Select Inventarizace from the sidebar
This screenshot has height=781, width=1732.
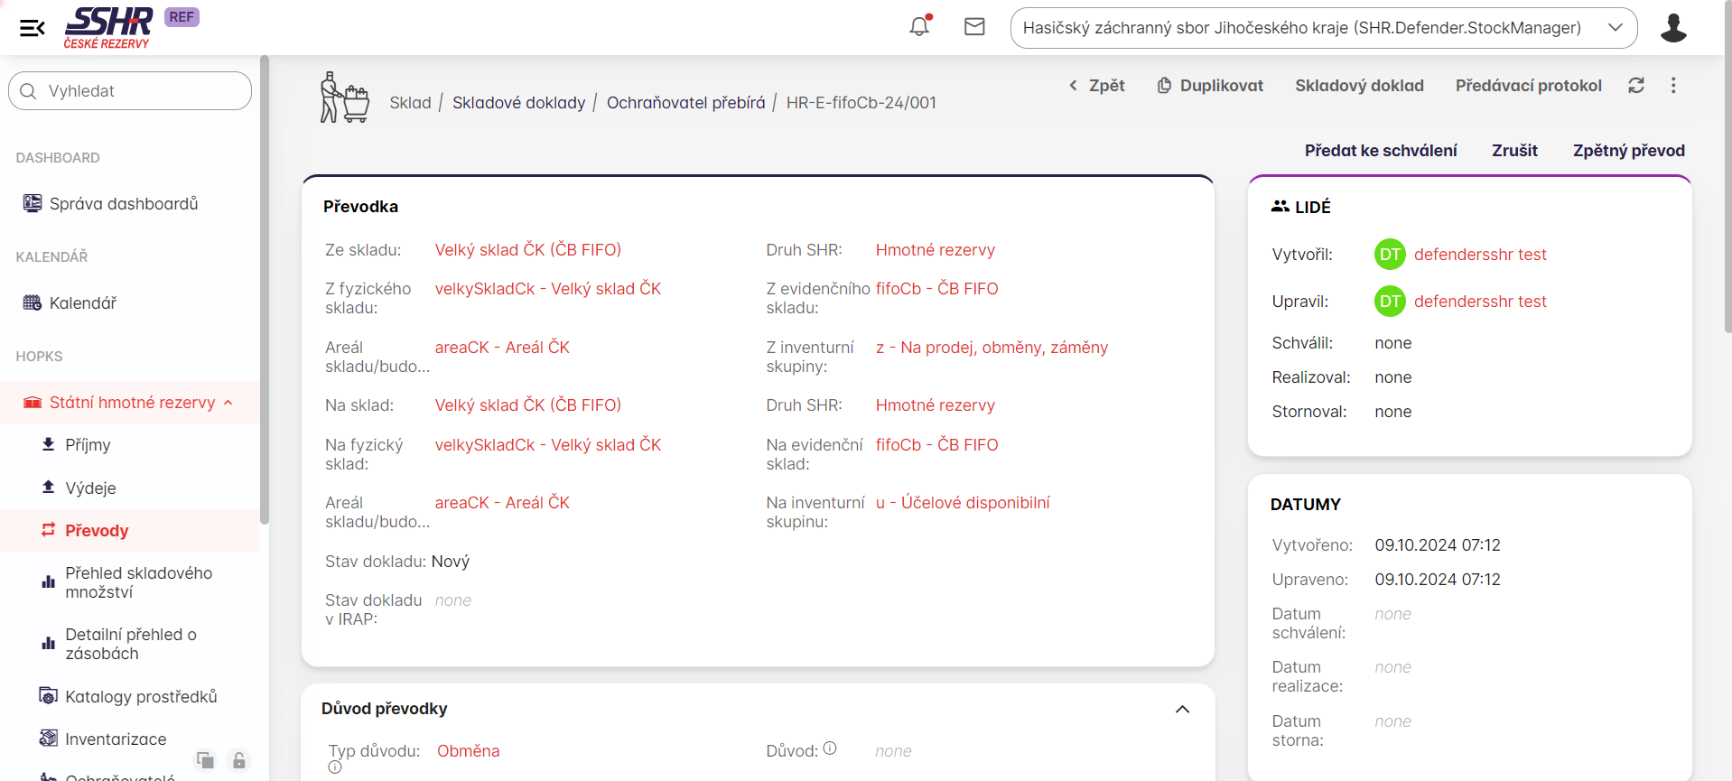[x=116, y=739]
